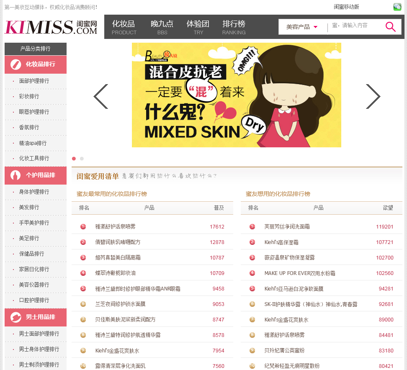Click the 化妆品排行 category icon
This screenshot has width=407, height=370.
coord(15,64)
